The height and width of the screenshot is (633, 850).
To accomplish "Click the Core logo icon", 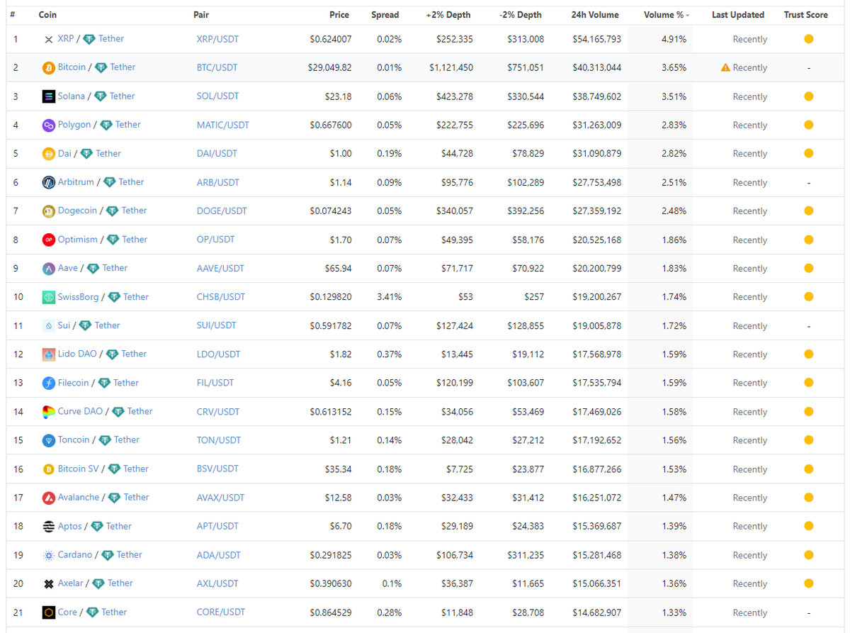I will coord(48,612).
